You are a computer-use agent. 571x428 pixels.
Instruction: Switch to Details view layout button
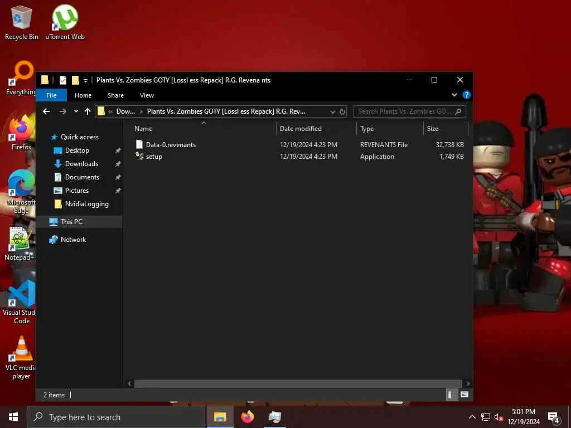(452, 395)
